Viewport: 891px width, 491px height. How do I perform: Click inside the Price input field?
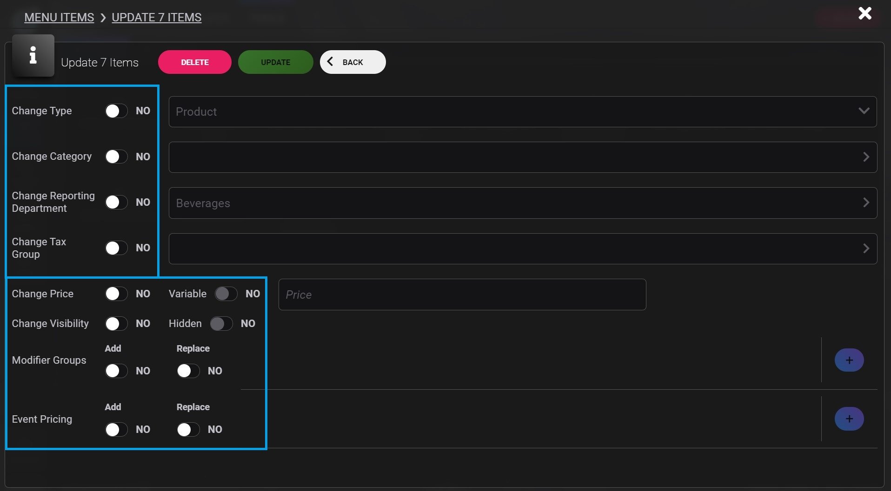(x=462, y=295)
